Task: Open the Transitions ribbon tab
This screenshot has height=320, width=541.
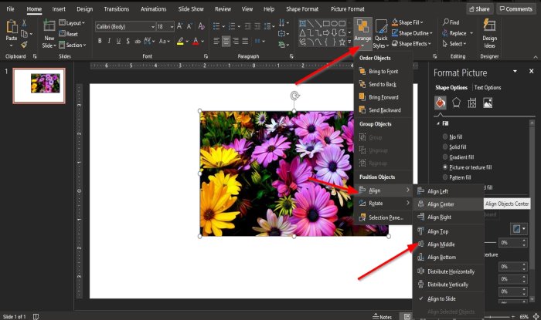Action: 116,8
